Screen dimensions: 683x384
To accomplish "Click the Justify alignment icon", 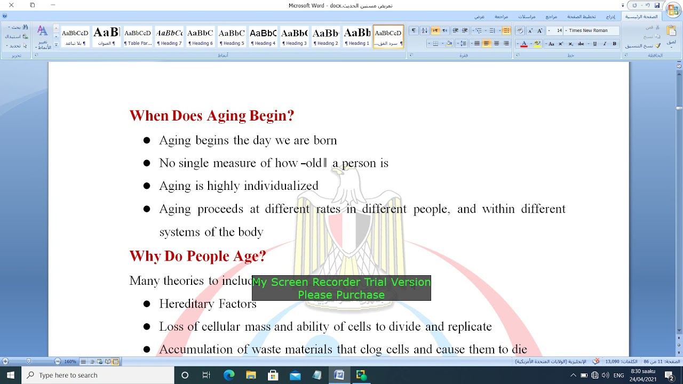I will click(477, 44).
